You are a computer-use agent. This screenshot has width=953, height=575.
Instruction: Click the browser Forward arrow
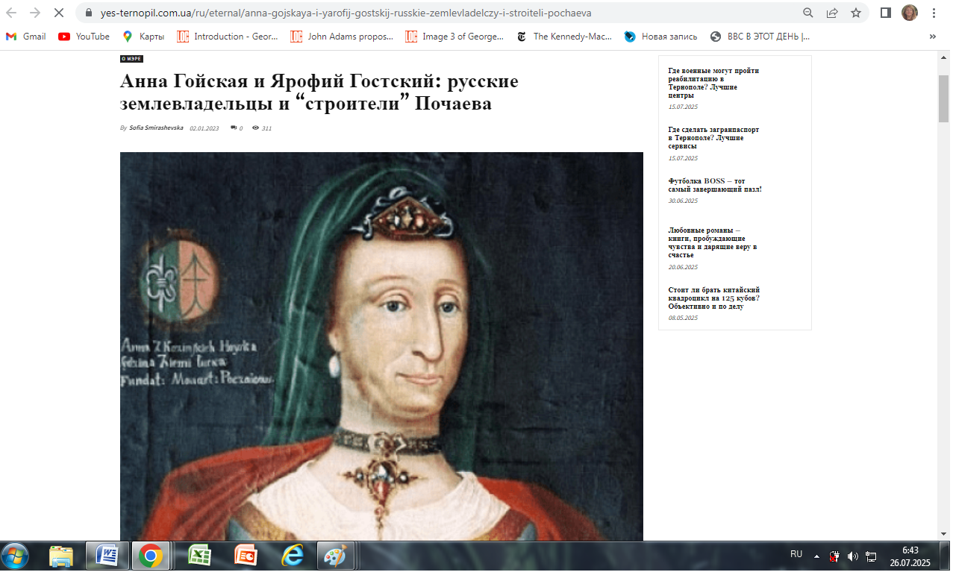[35, 13]
